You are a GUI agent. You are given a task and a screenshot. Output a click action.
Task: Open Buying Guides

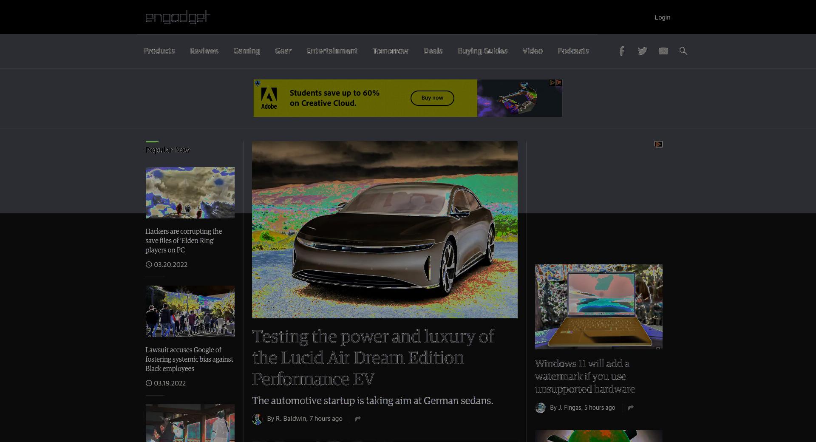[x=482, y=51]
